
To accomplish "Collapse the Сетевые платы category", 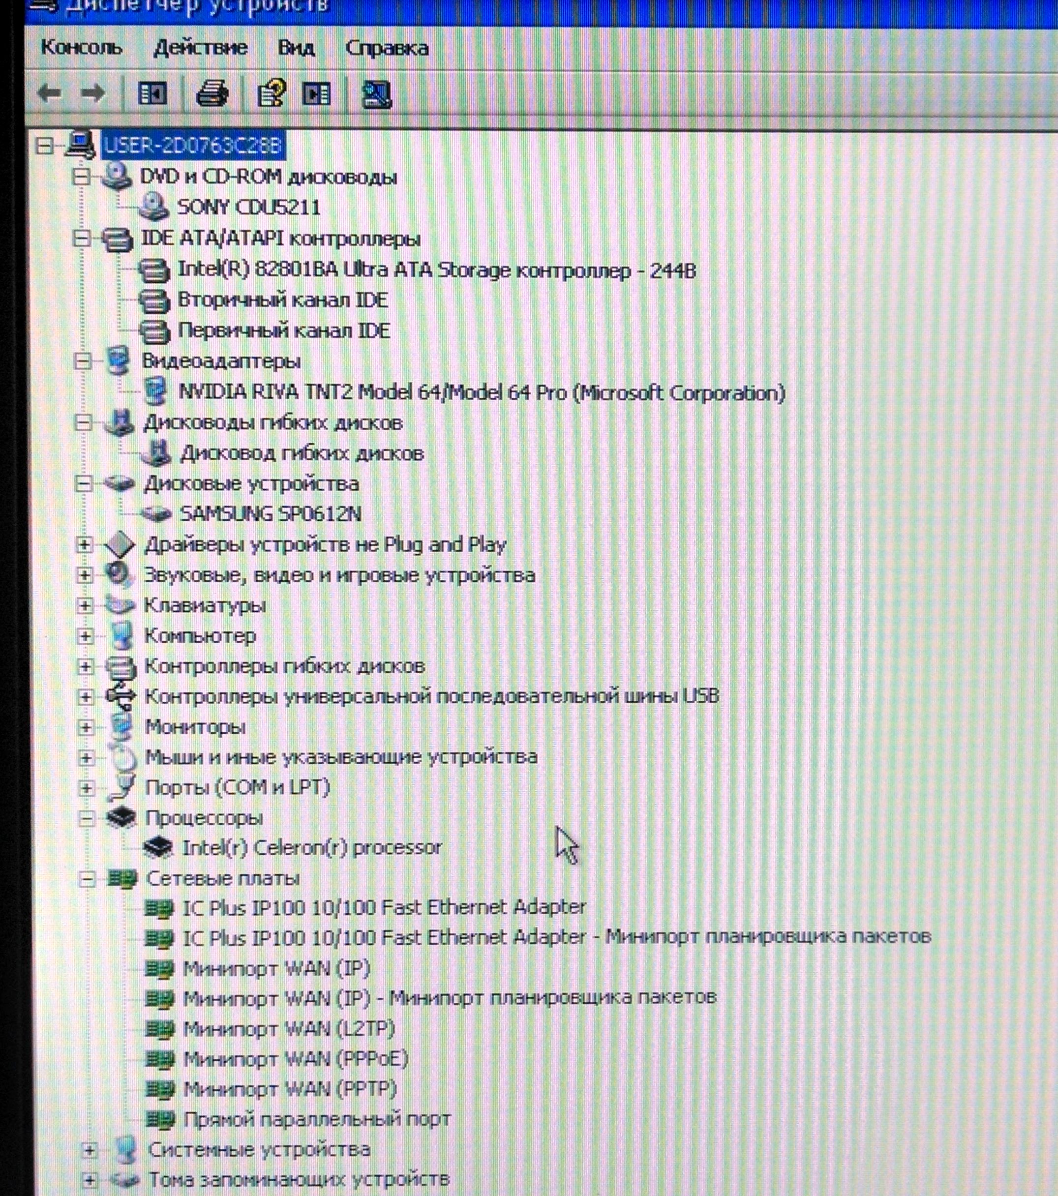I will 87,879.
